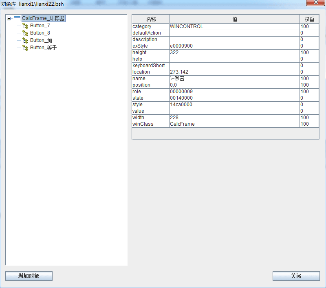Click the 权重 column header
The width and height of the screenshot is (326, 288).
(309, 19)
